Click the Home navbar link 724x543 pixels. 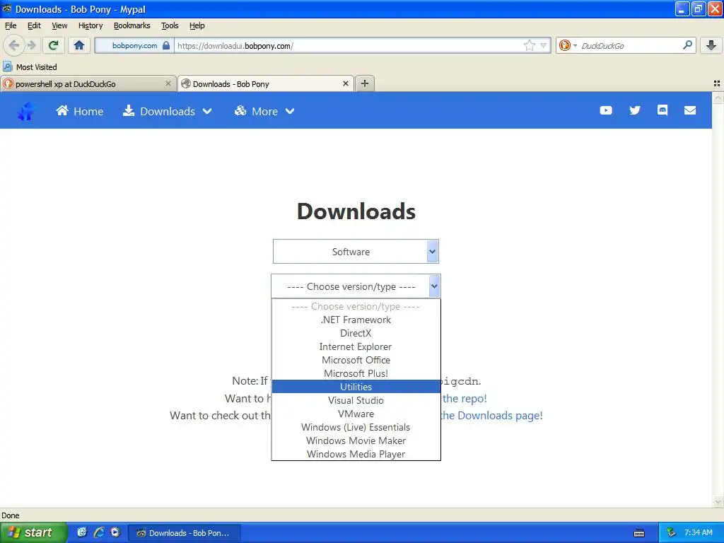(79, 111)
